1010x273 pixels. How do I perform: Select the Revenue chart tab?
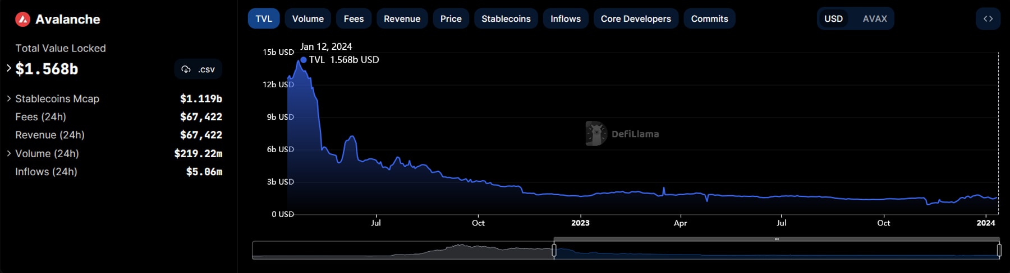[x=402, y=18]
